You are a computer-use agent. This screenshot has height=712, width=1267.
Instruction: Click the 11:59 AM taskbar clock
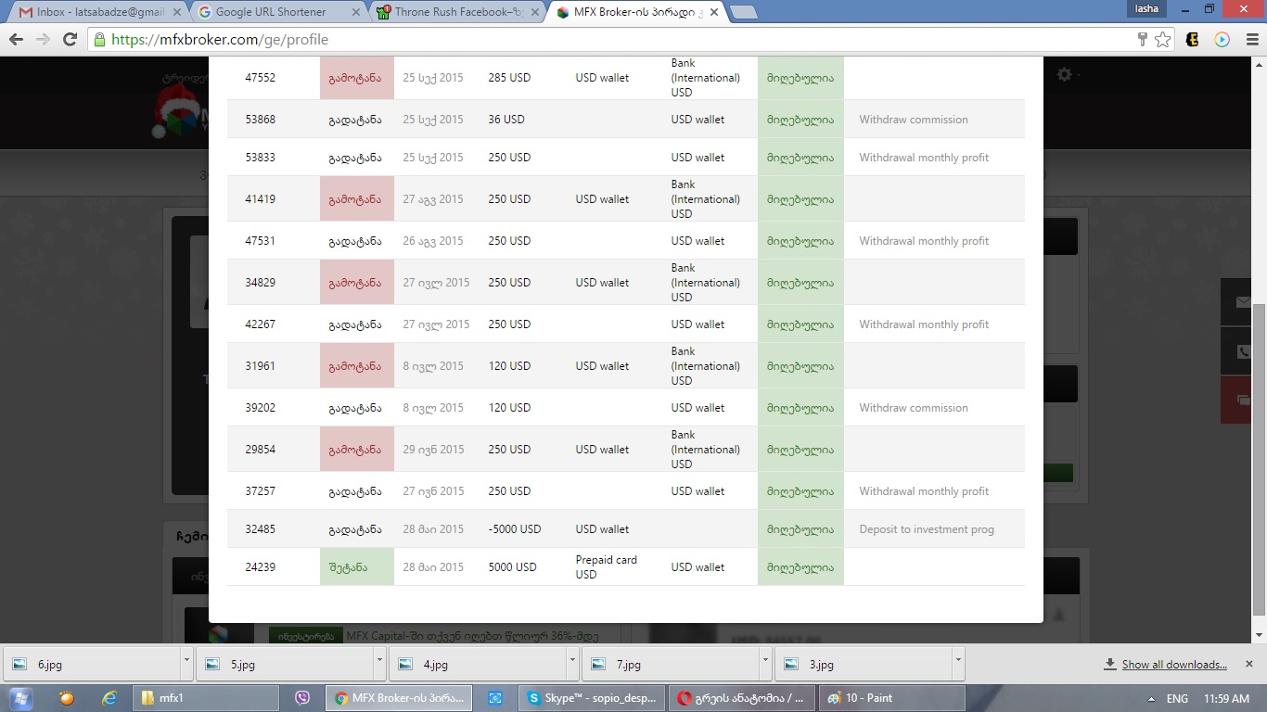[x=1226, y=699]
